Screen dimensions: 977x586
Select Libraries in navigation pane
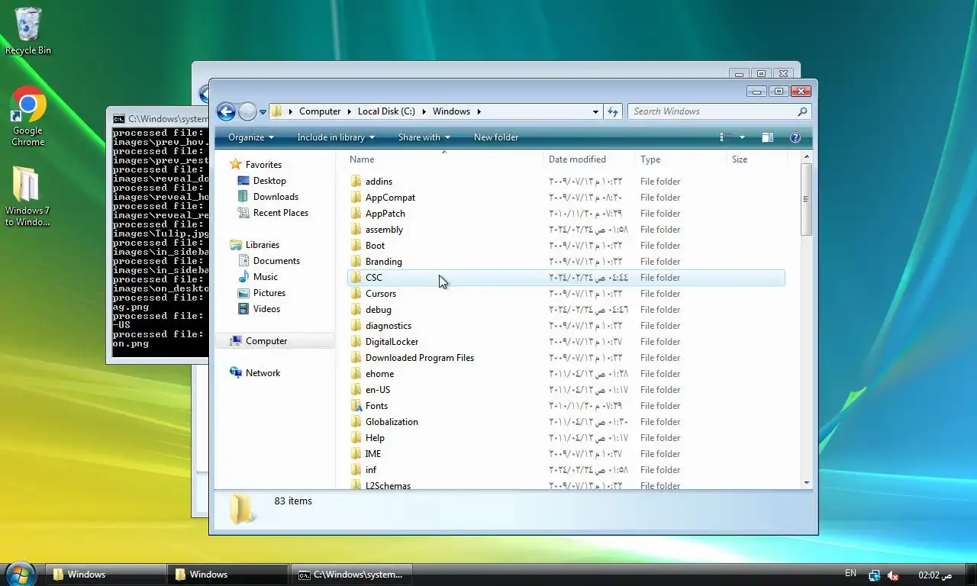[262, 245]
